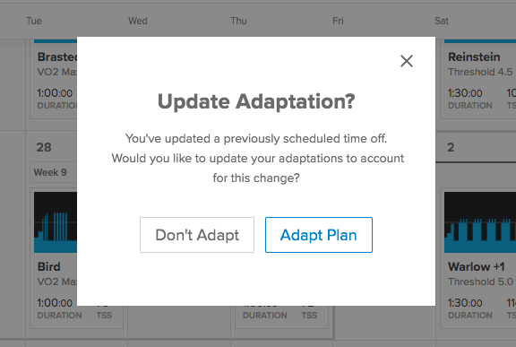The image size is (516, 347).
Task: Select the Week 9 label
Action: (x=50, y=172)
